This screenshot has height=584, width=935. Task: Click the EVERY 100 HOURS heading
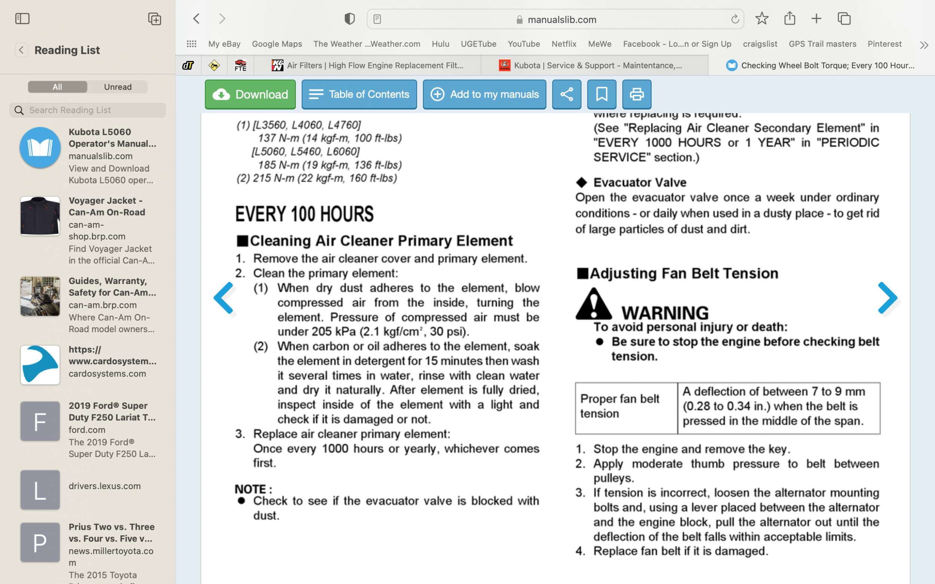[x=304, y=214]
